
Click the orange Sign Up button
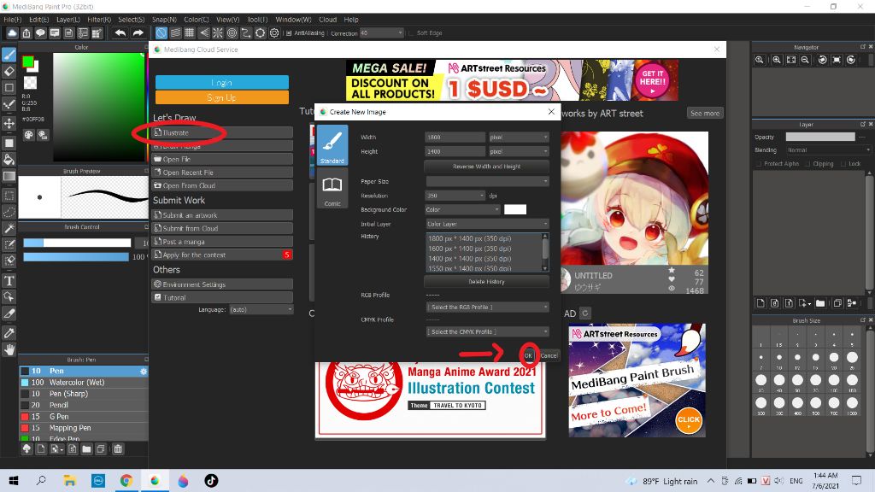(x=222, y=97)
